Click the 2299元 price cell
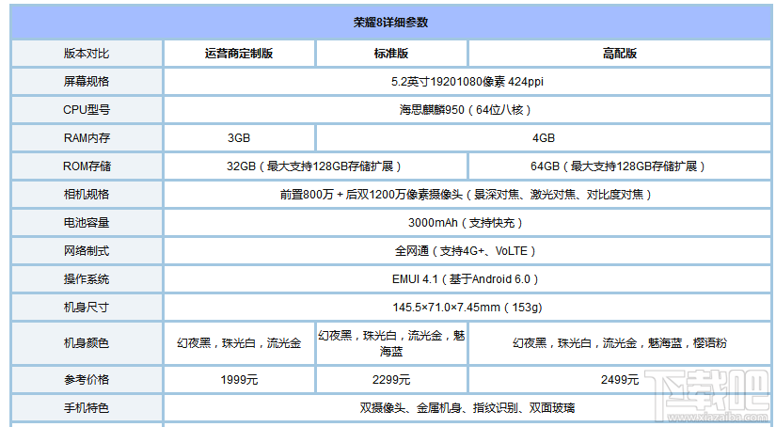This screenshot has width=776, height=427. pos(391,380)
